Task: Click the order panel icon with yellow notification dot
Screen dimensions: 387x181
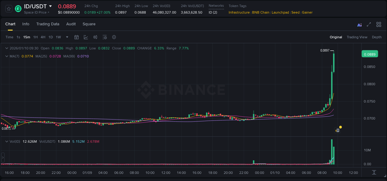Action: coord(337,130)
